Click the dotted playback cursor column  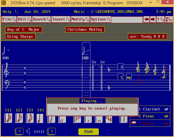point(86,70)
